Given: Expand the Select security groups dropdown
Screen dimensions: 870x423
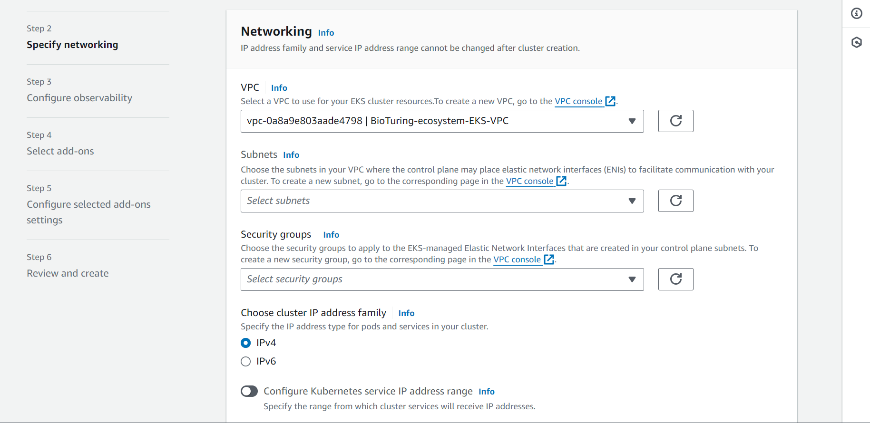Looking at the screenshot, I should pyautogui.click(x=442, y=279).
